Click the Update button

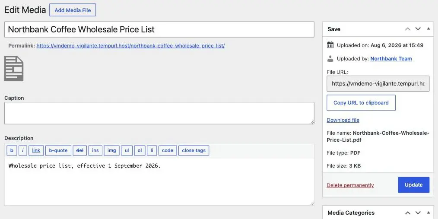(x=414, y=185)
